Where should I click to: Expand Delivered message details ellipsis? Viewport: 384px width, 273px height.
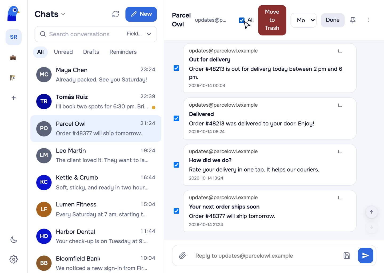pyautogui.click(x=340, y=105)
